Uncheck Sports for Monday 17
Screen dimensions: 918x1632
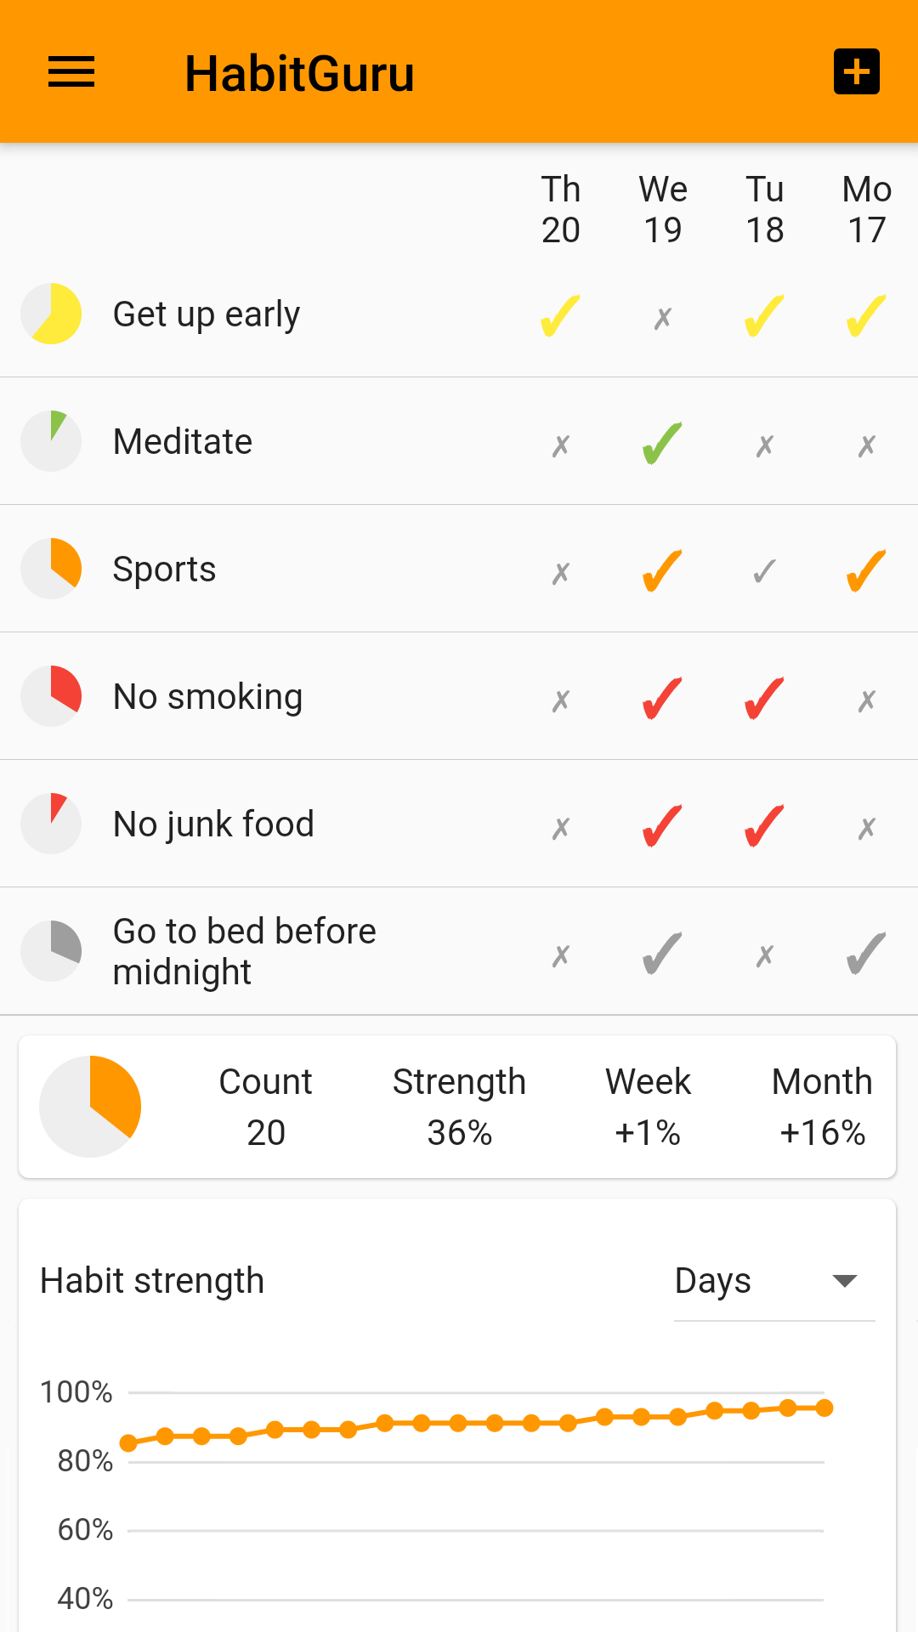point(866,570)
